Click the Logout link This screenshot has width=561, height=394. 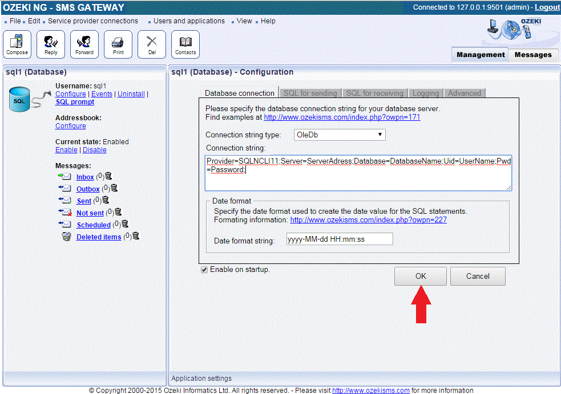tap(547, 7)
